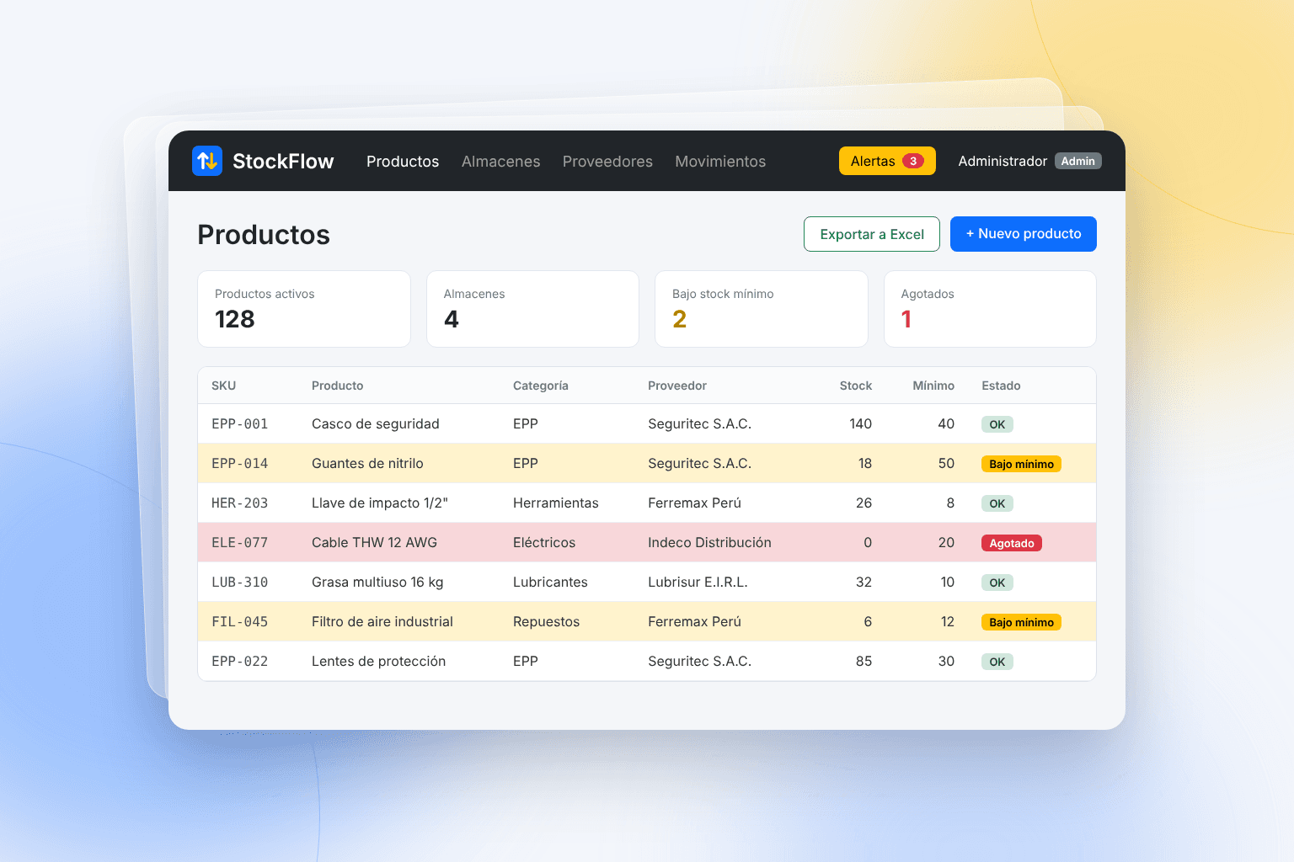Open the Alertas notifications button
The height and width of the screenshot is (862, 1294).
[887, 161]
